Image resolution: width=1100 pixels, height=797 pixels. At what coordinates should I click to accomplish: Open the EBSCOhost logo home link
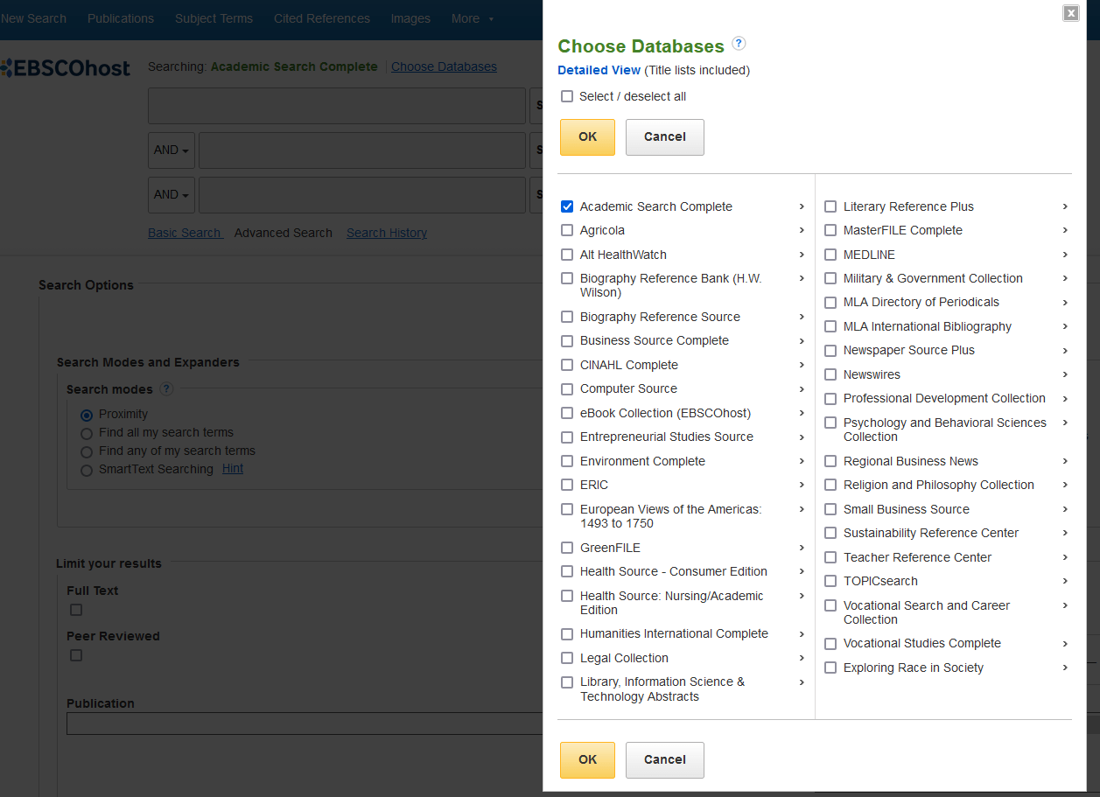pyautogui.click(x=66, y=68)
